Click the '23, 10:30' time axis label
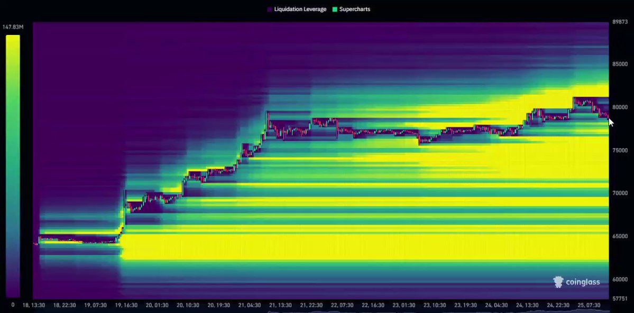The image size is (634, 313). (x=434, y=305)
